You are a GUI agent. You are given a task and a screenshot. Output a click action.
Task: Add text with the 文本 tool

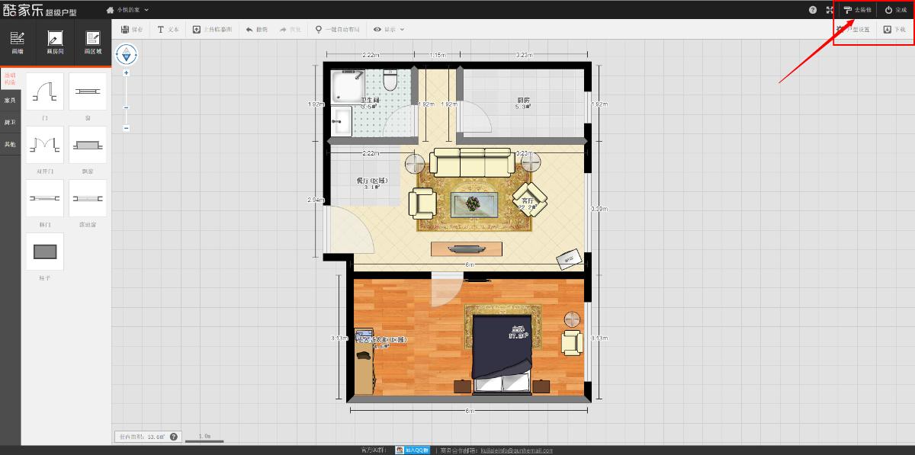click(161, 30)
